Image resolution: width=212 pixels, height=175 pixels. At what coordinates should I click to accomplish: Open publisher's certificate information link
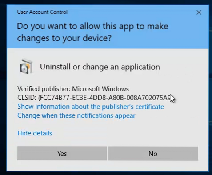click(x=91, y=107)
